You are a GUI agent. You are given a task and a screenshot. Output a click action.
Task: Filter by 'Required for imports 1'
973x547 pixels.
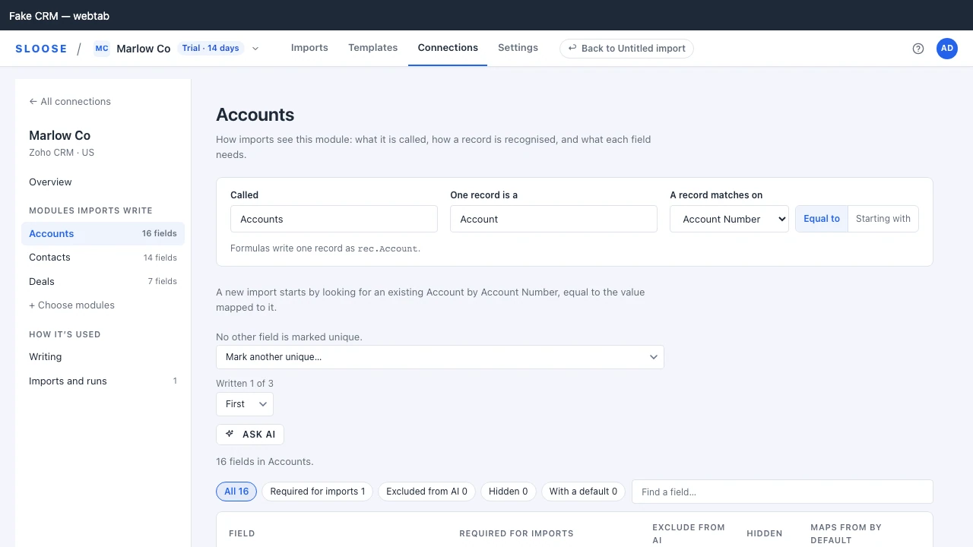pos(318,492)
